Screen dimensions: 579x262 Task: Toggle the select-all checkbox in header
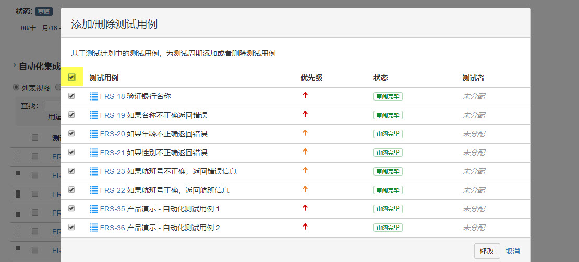tap(72, 78)
